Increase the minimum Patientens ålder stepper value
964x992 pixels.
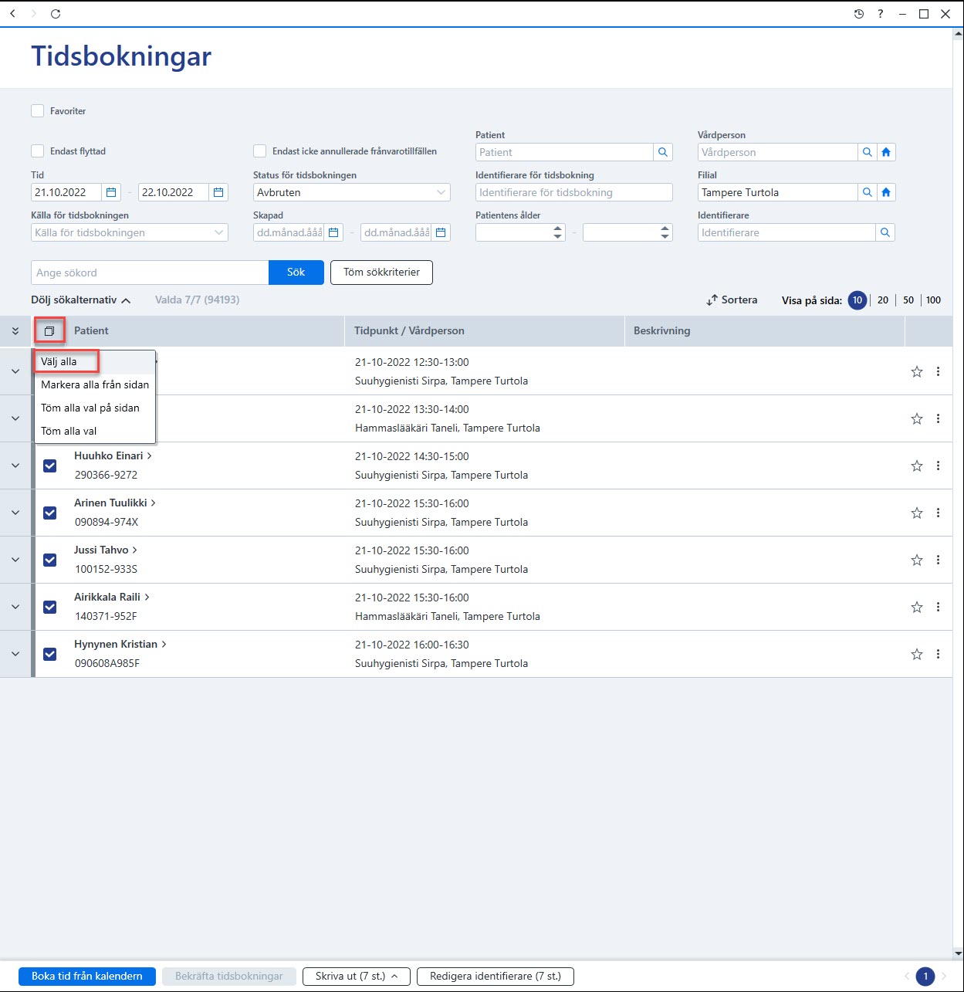[x=558, y=229]
